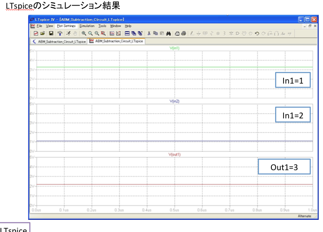The width and height of the screenshot is (323, 232).
Task: Restore down the inner plot child window
Action: [x=310, y=26]
